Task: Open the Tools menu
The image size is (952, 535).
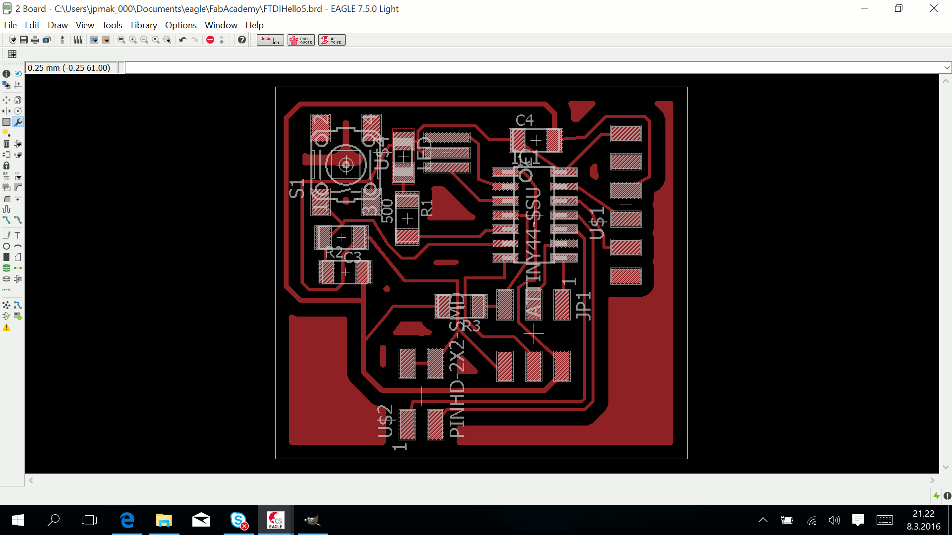Action: (112, 25)
